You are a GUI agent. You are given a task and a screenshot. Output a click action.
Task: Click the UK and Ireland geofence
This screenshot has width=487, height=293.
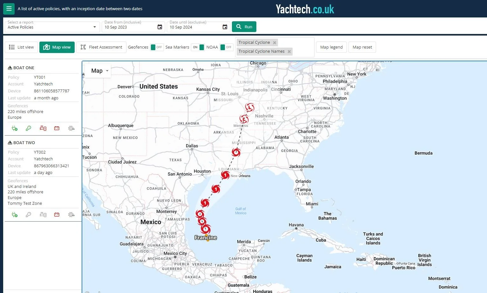pyautogui.click(x=22, y=186)
